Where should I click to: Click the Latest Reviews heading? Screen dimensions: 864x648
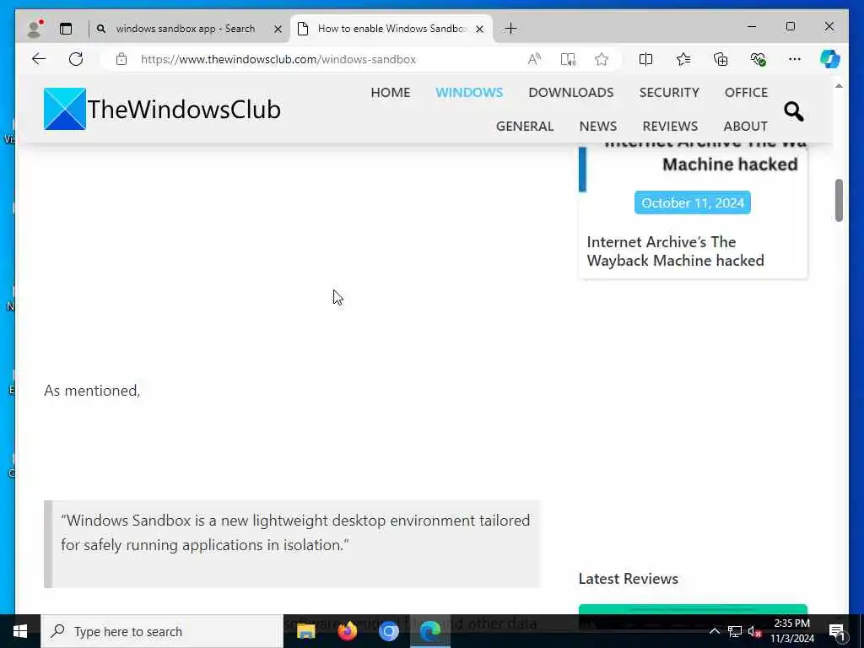(x=628, y=579)
